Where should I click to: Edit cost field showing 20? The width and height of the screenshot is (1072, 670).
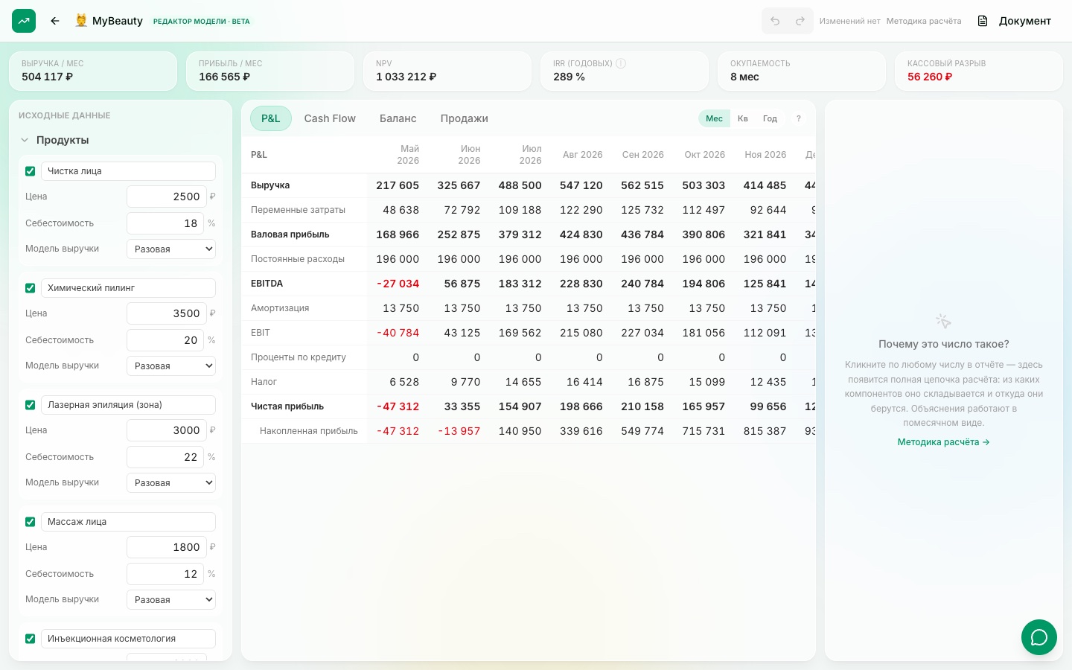[x=165, y=340]
